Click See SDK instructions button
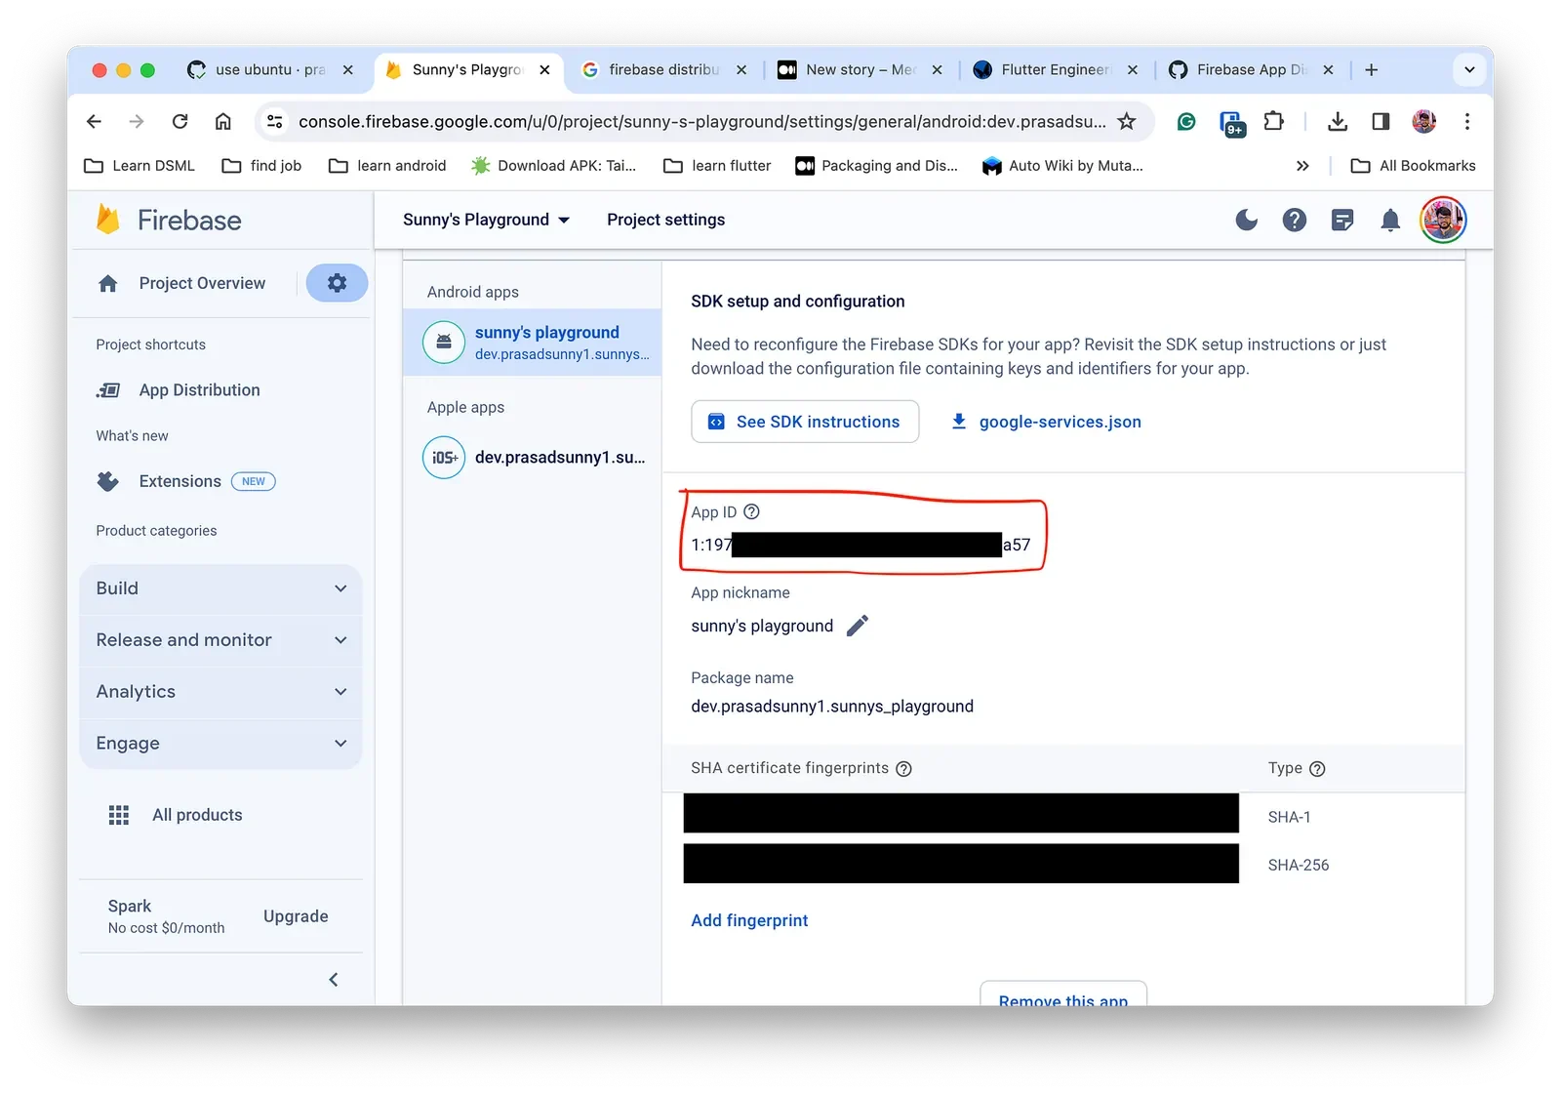 (x=805, y=422)
